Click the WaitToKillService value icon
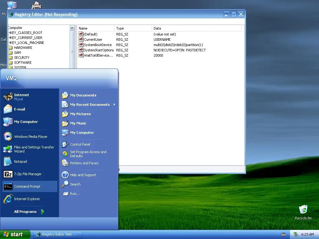This screenshot has width=319, height=239. [x=81, y=55]
